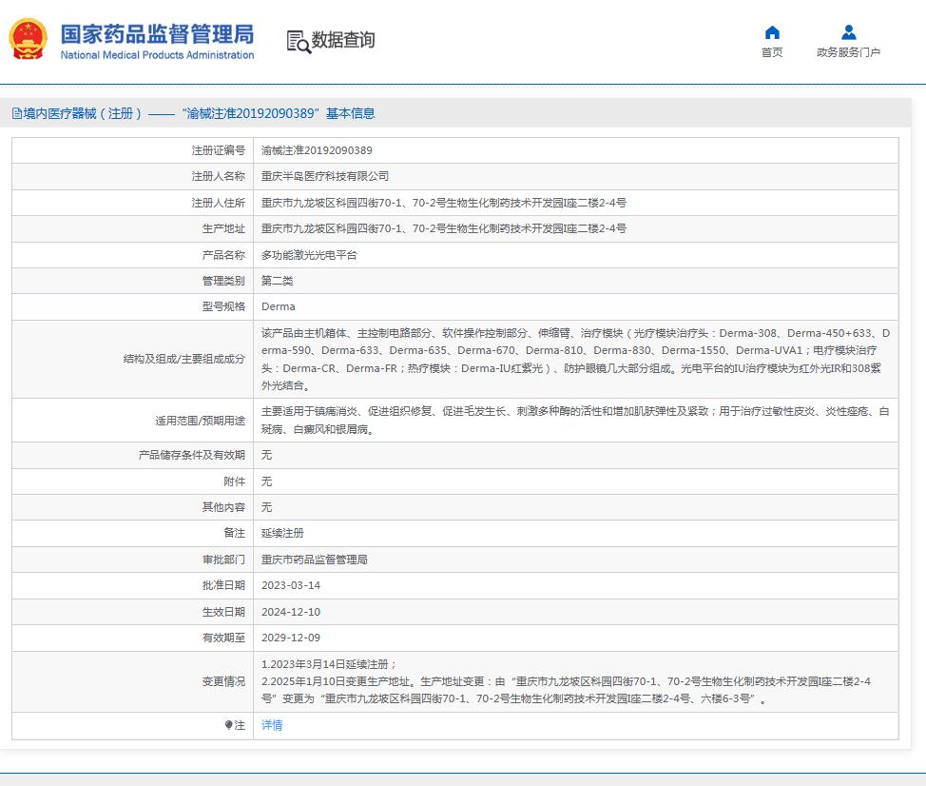Select the 审批部门 value 重庆市药品监督管理局

(x=314, y=560)
